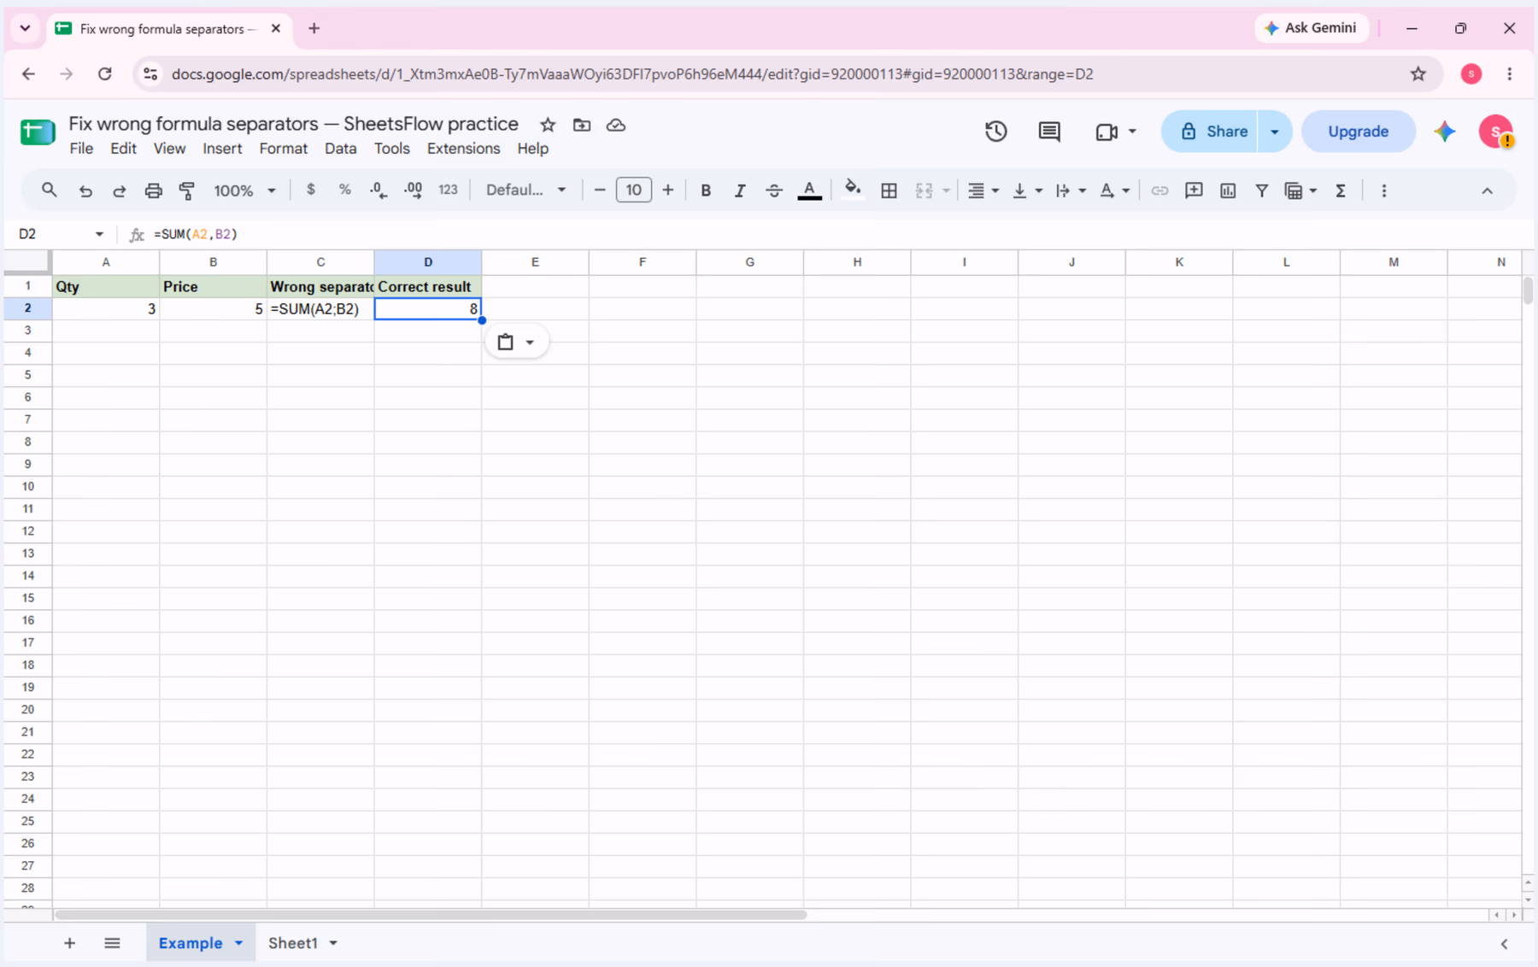This screenshot has width=1538, height=967.
Task: Open the Format menu
Action: pos(283,149)
